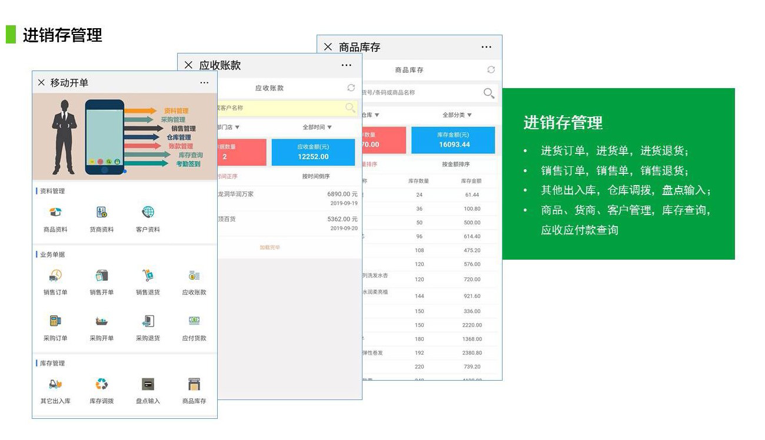Click the red 库存数量 card

tap(383, 140)
